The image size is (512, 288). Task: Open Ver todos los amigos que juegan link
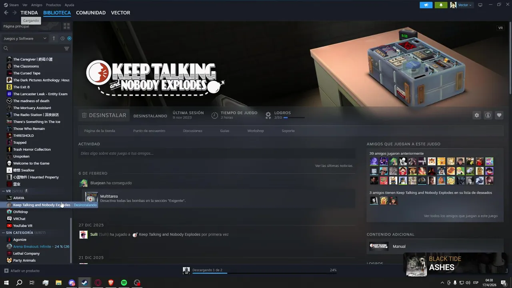tap(461, 216)
